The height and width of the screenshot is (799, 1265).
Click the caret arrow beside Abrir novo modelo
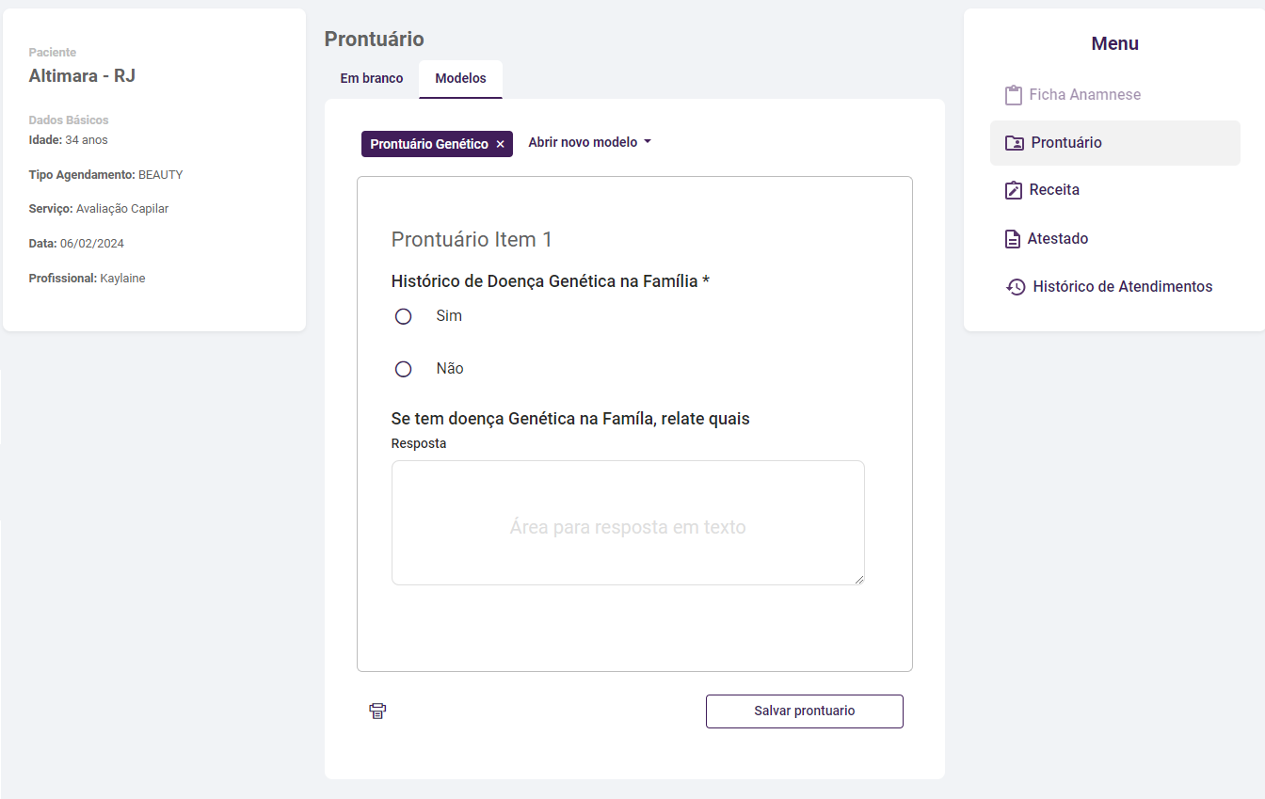(x=648, y=143)
